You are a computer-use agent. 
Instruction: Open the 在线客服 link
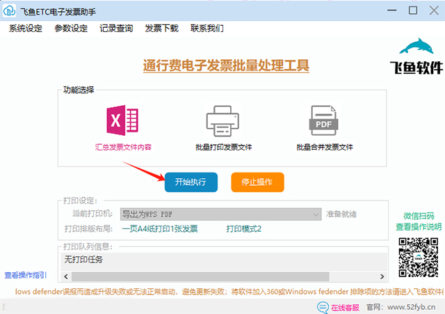tap(345, 308)
